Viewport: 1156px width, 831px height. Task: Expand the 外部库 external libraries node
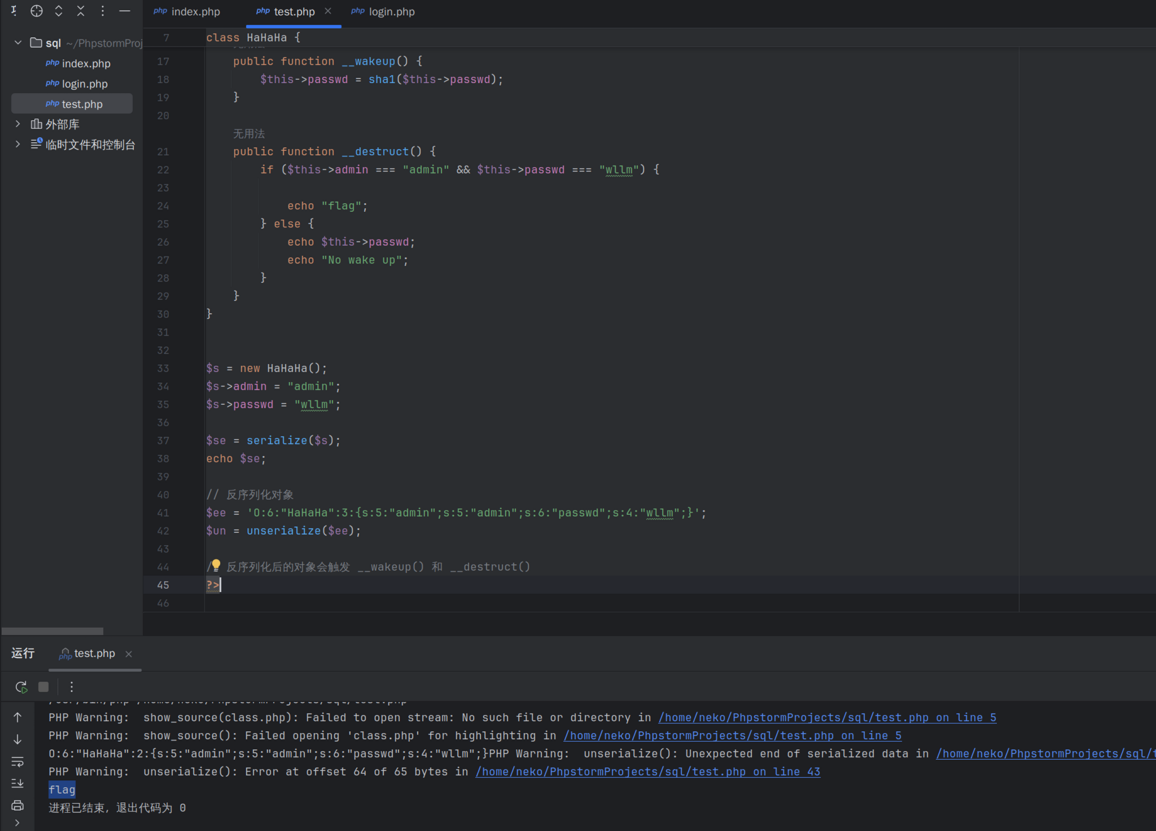click(x=18, y=124)
